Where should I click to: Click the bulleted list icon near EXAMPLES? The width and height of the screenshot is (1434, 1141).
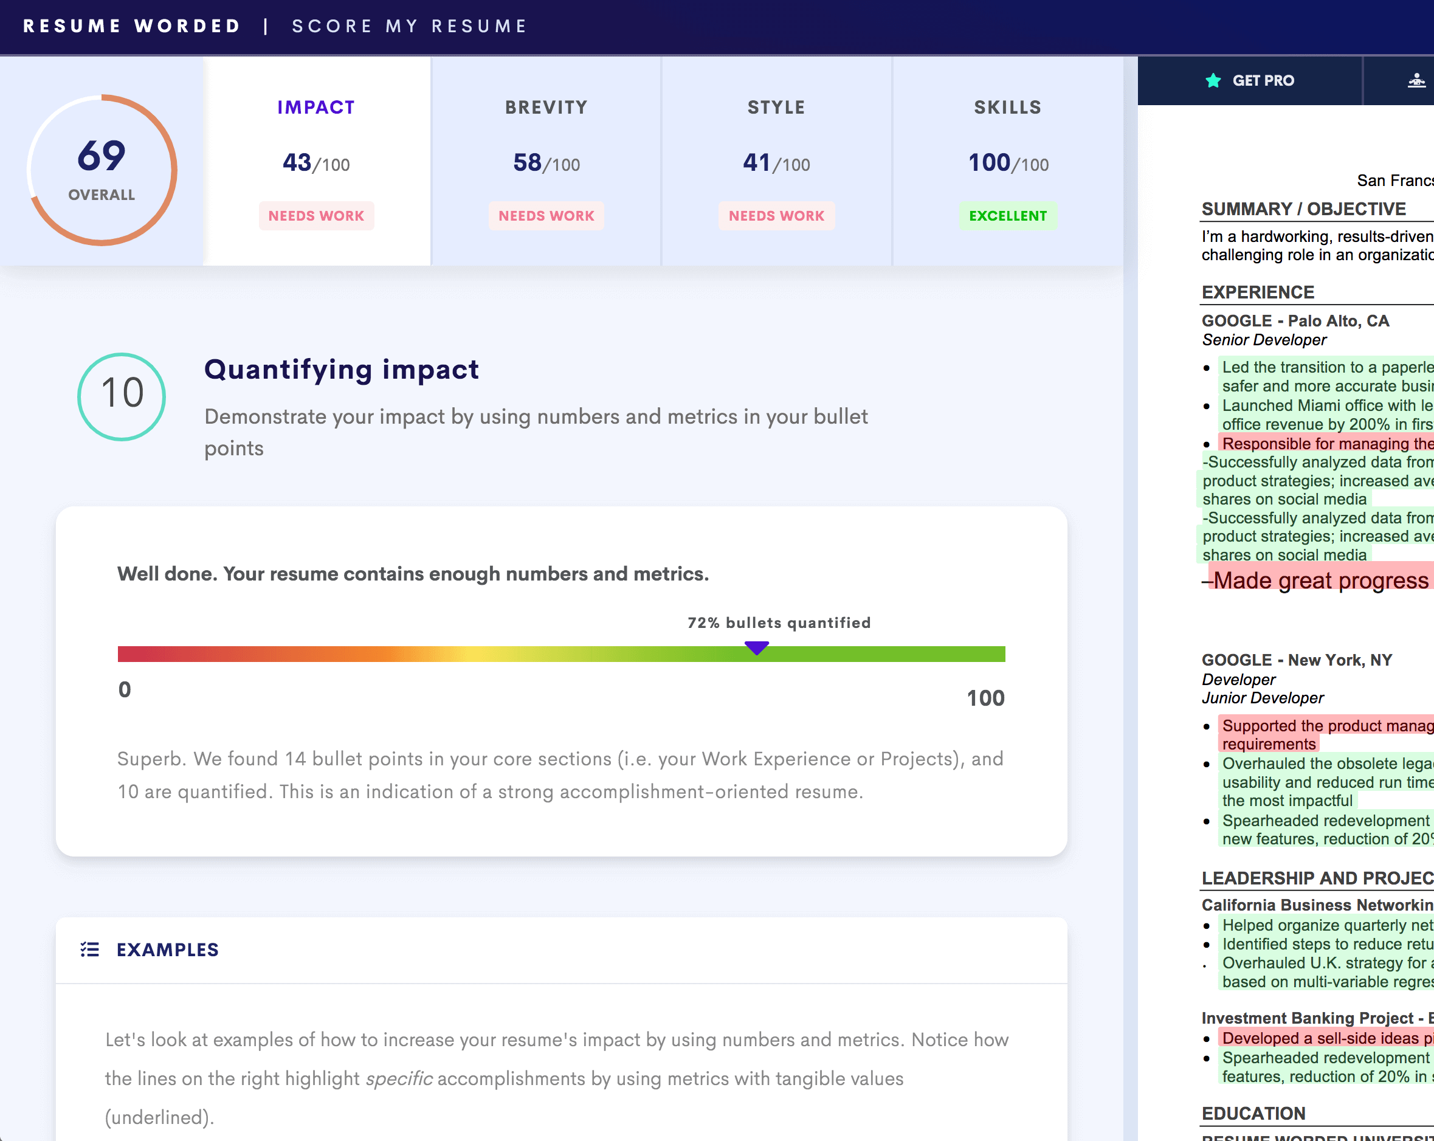pos(91,949)
